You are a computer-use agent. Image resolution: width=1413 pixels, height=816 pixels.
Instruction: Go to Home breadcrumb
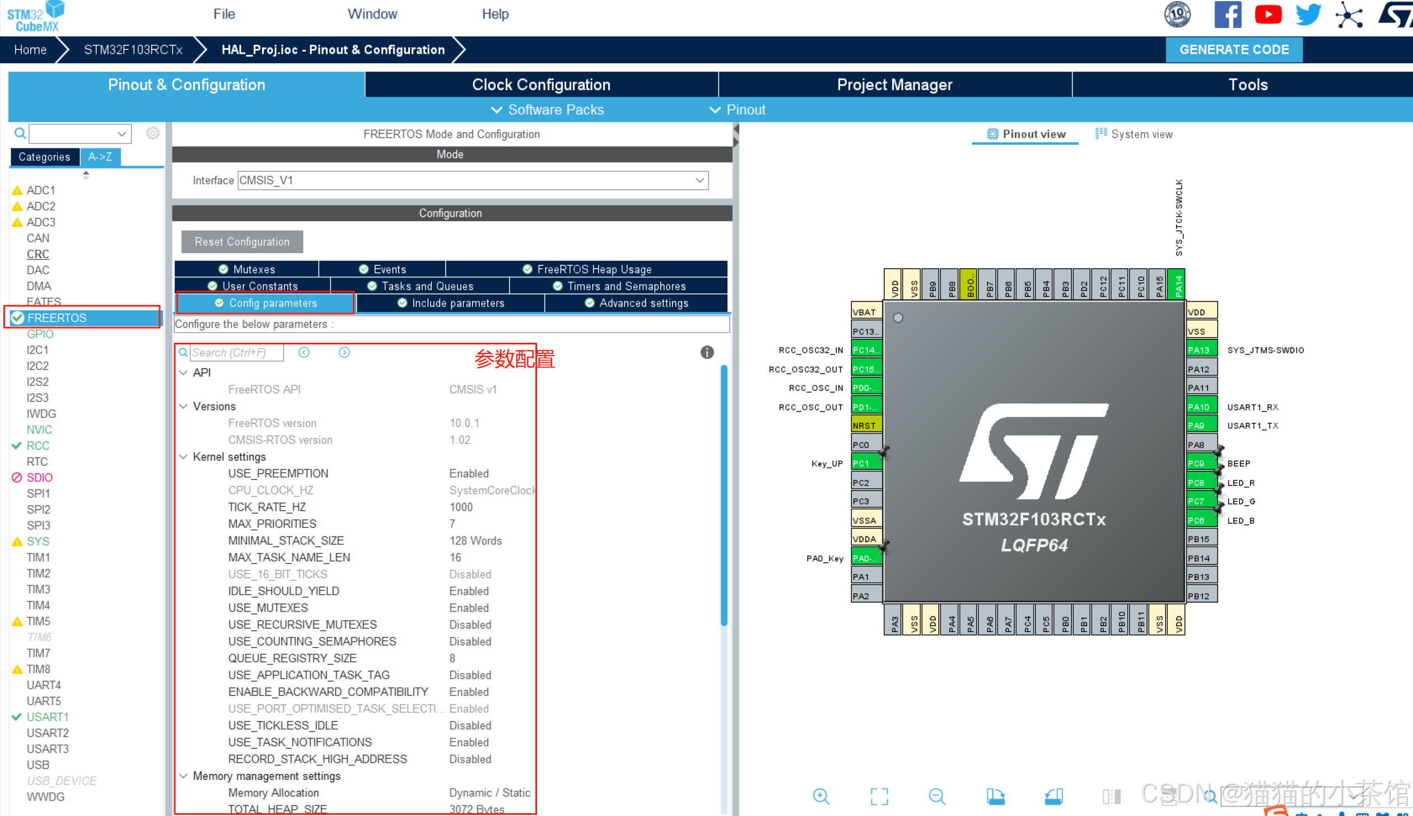30,49
